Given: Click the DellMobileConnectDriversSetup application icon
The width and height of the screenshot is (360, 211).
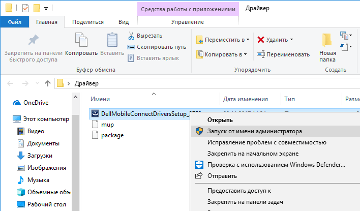Looking at the screenshot, I should (95, 113).
